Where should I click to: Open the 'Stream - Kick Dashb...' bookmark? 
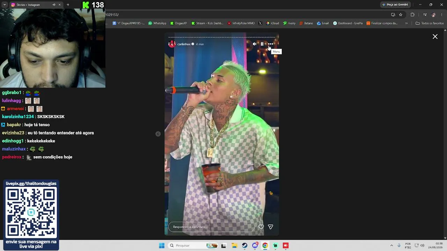[207, 23]
